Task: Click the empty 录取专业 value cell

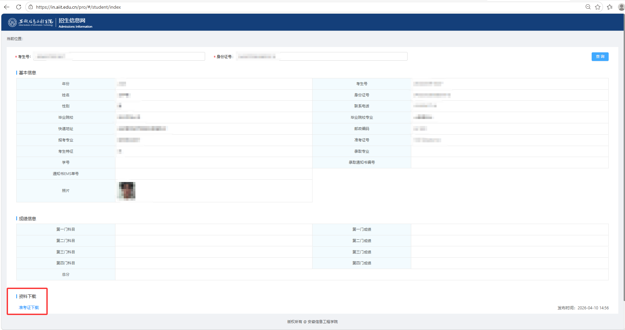Action: 509,151
